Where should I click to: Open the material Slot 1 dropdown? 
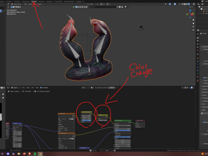(x=86, y=88)
